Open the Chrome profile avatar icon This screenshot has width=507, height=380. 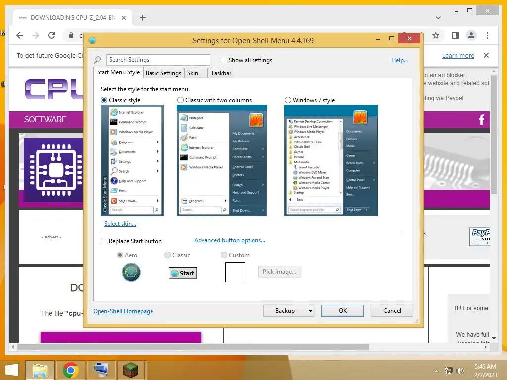click(x=471, y=35)
